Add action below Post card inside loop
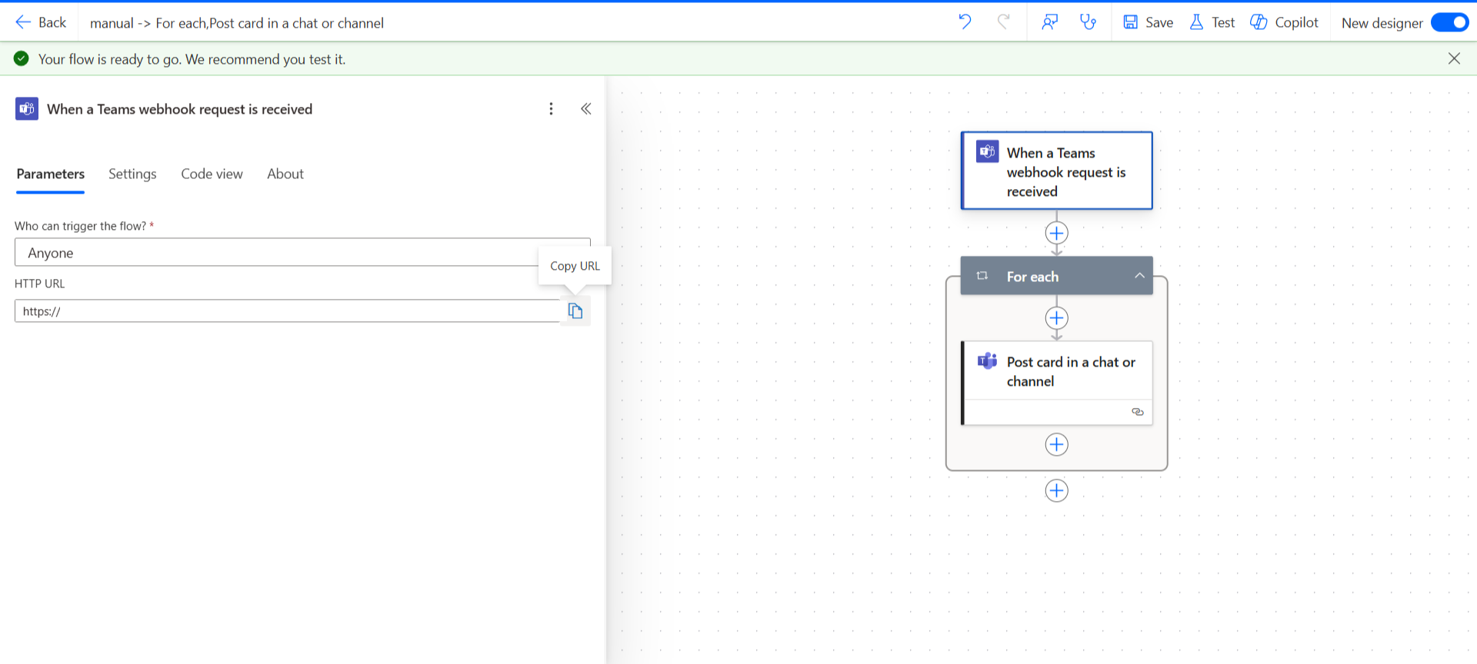The width and height of the screenshot is (1477, 664). coord(1057,444)
